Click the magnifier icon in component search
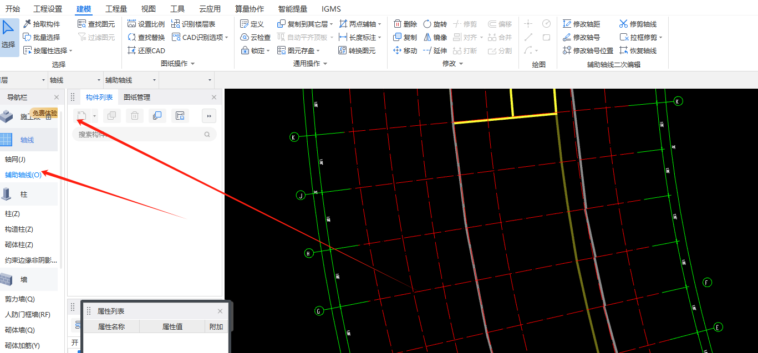758x353 pixels. pyautogui.click(x=207, y=134)
